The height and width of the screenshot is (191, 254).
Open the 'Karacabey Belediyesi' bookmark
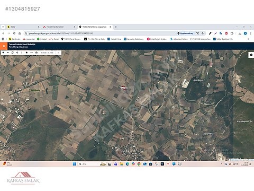[x=134, y=39]
